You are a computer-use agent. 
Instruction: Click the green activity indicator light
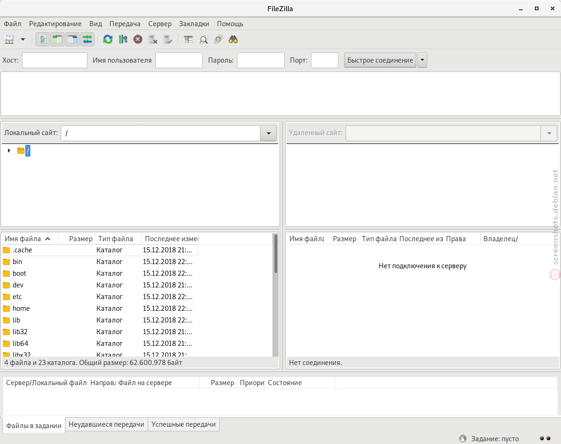coord(542,438)
